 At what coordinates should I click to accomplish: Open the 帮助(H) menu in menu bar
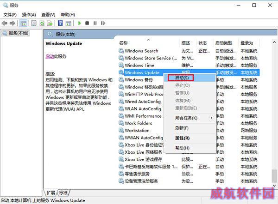coord(68,15)
